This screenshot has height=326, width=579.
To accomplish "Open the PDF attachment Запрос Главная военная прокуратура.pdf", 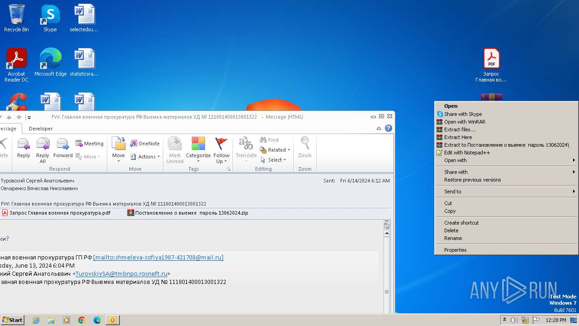I will 57,213.
